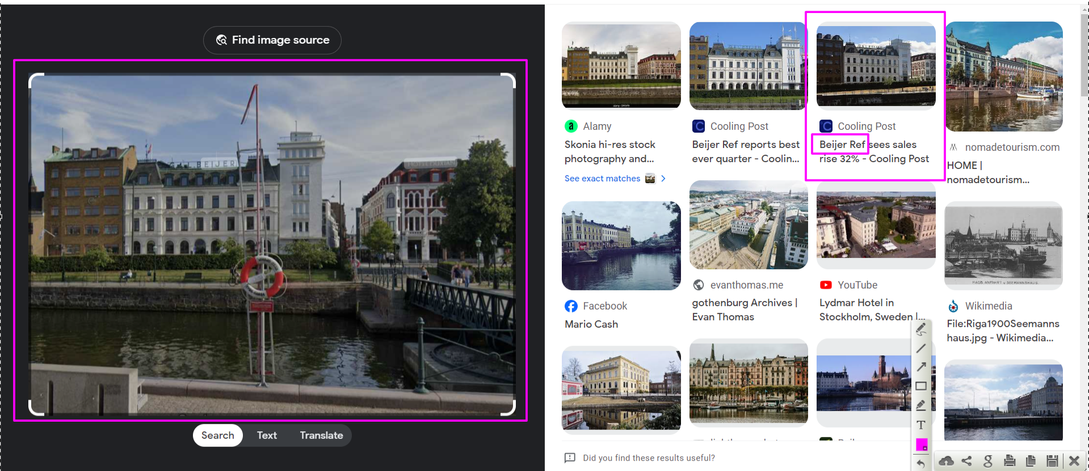1089x471 pixels.
Task: Switch to the Translate tab
Action: click(321, 435)
